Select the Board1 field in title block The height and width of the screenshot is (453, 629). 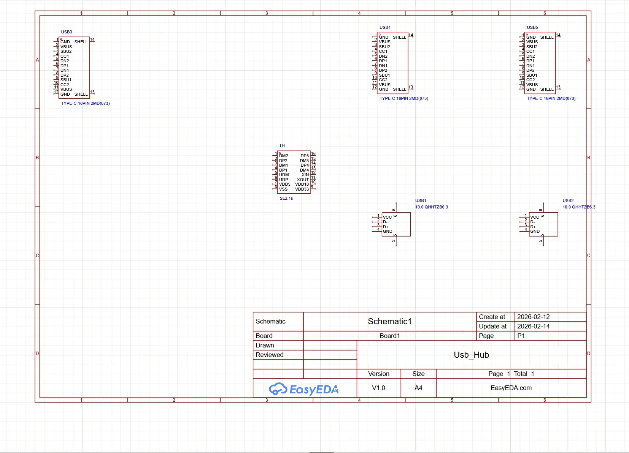pyautogui.click(x=389, y=336)
